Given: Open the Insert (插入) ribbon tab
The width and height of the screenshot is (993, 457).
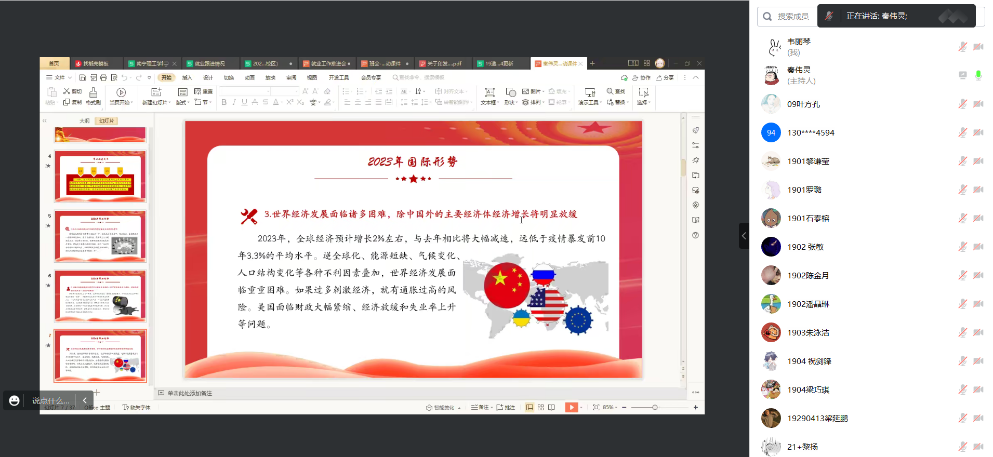Looking at the screenshot, I should (x=187, y=77).
